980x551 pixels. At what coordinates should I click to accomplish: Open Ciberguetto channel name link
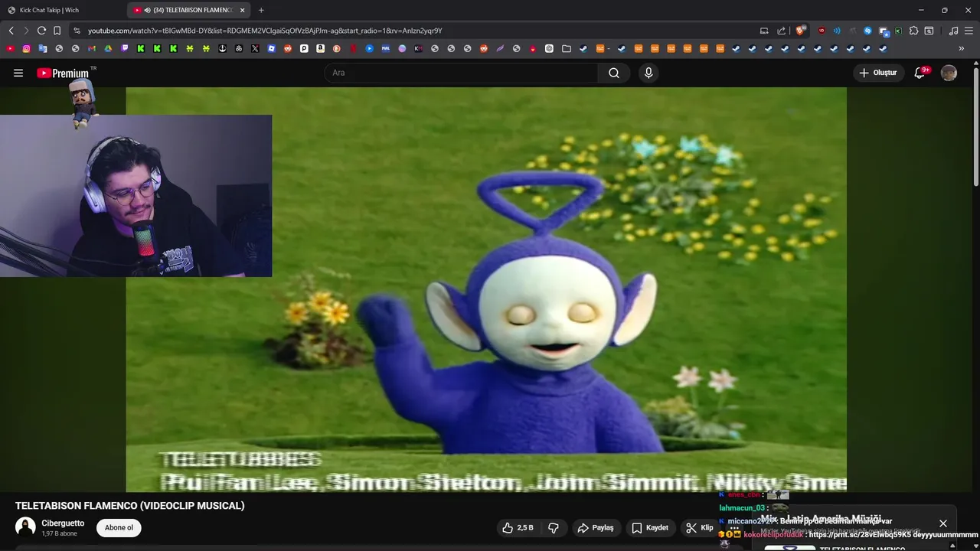63,523
